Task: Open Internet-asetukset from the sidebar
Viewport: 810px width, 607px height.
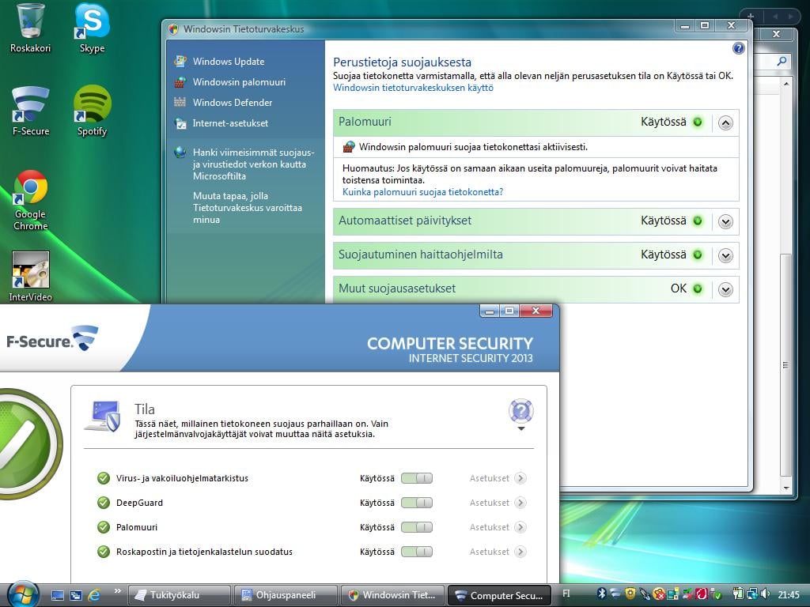Action: tap(230, 123)
